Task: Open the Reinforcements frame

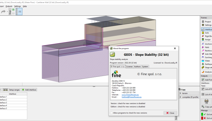Action: click(x=207, y=51)
